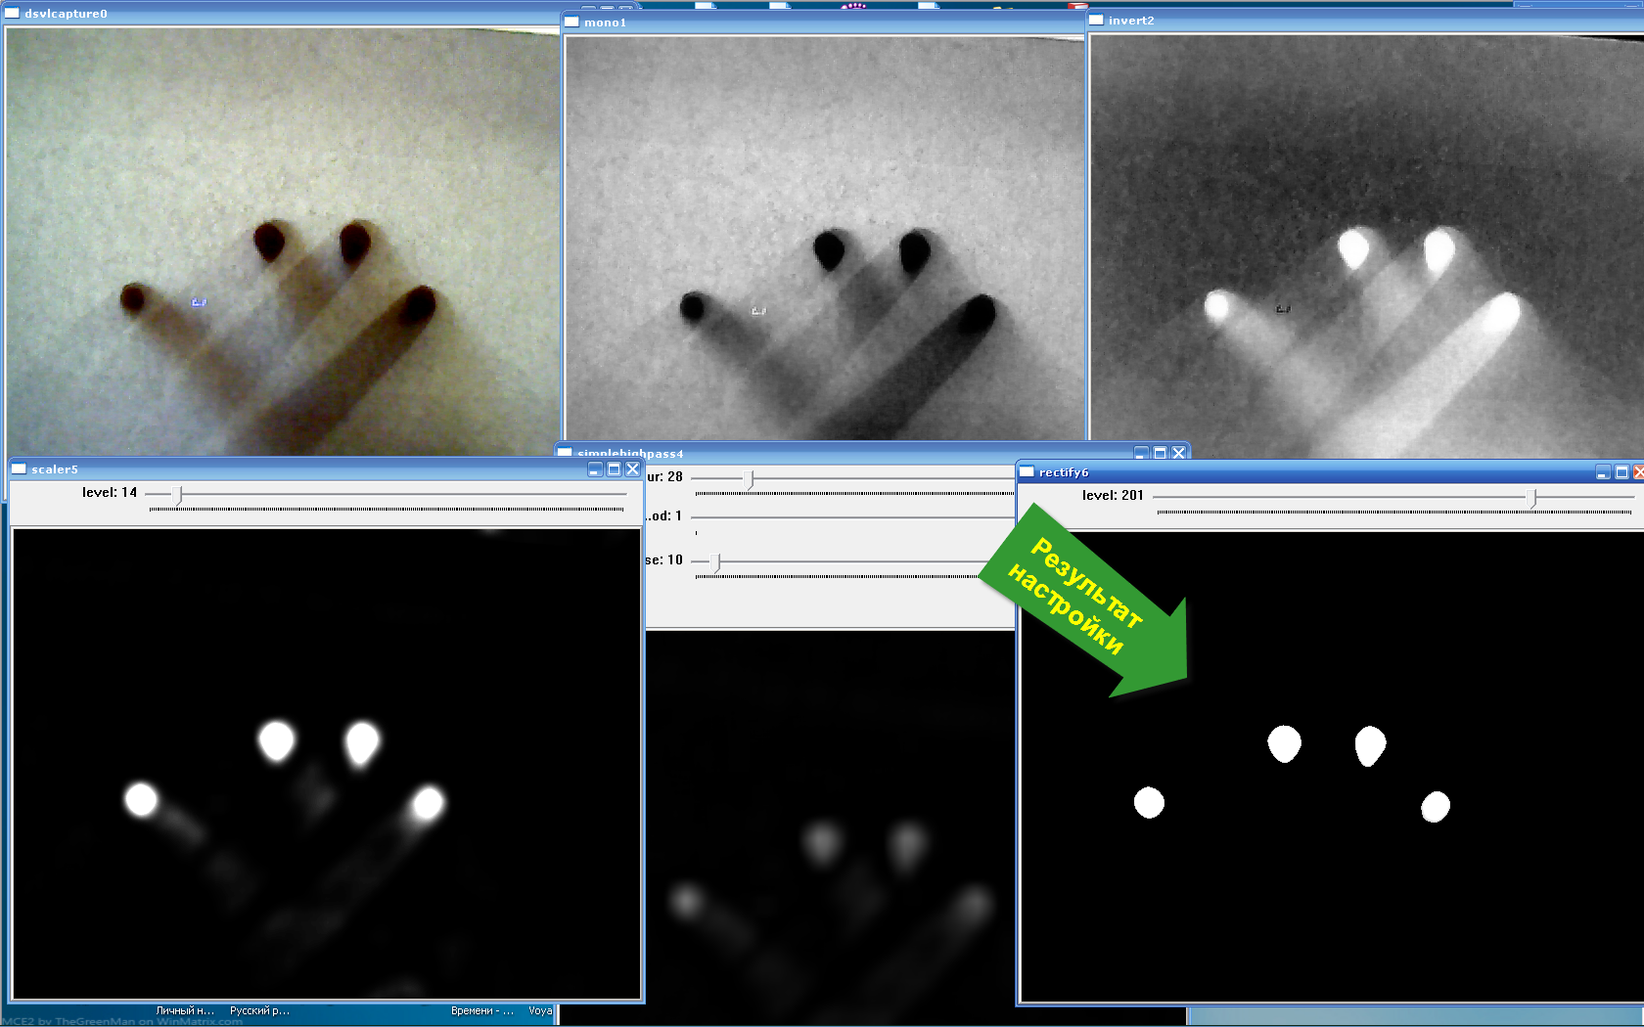Click the scaler5 title text
1644x1027 pixels.
[x=54, y=469]
